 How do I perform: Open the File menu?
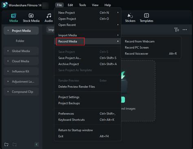point(59,5)
